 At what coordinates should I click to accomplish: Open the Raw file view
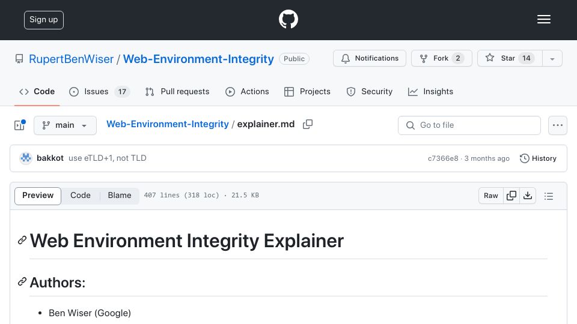[x=491, y=196]
